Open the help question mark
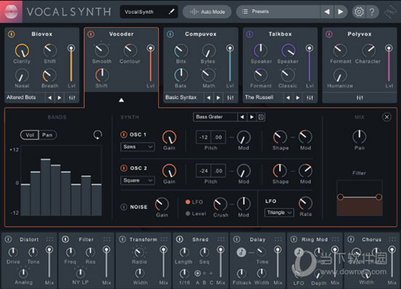The height and width of the screenshot is (289, 401). [372, 12]
